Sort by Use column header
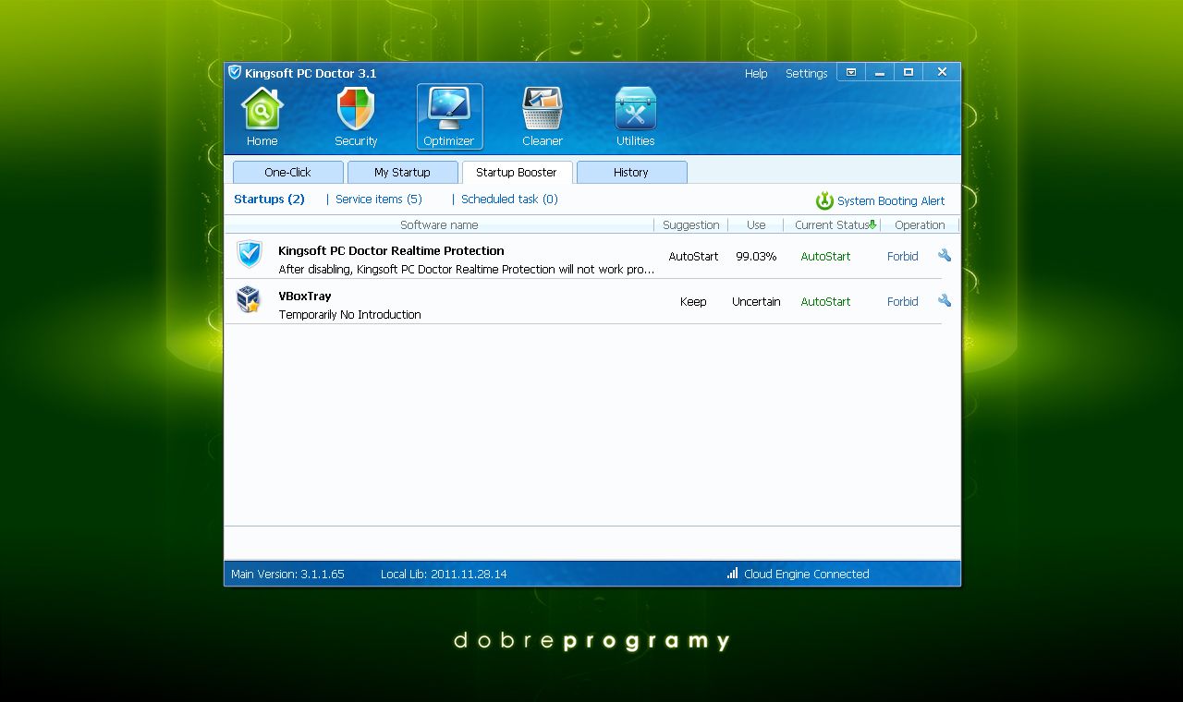The height and width of the screenshot is (702, 1183). click(756, 224)
